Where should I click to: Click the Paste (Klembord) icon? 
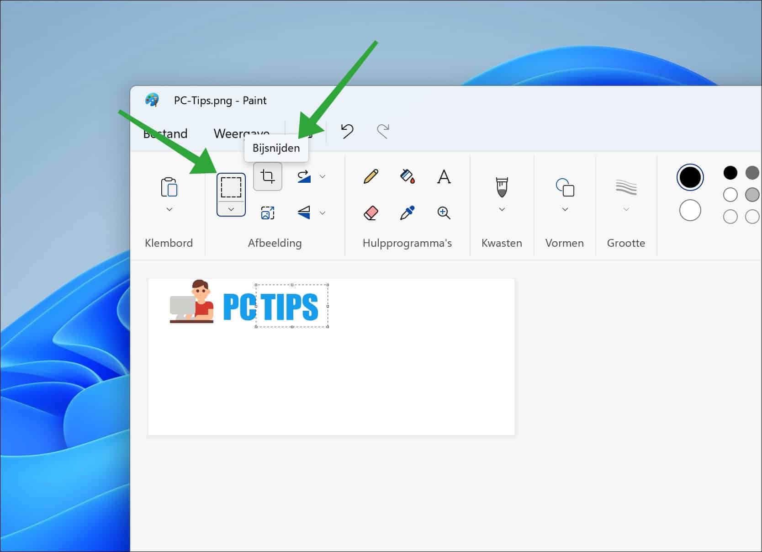[169, 187]
